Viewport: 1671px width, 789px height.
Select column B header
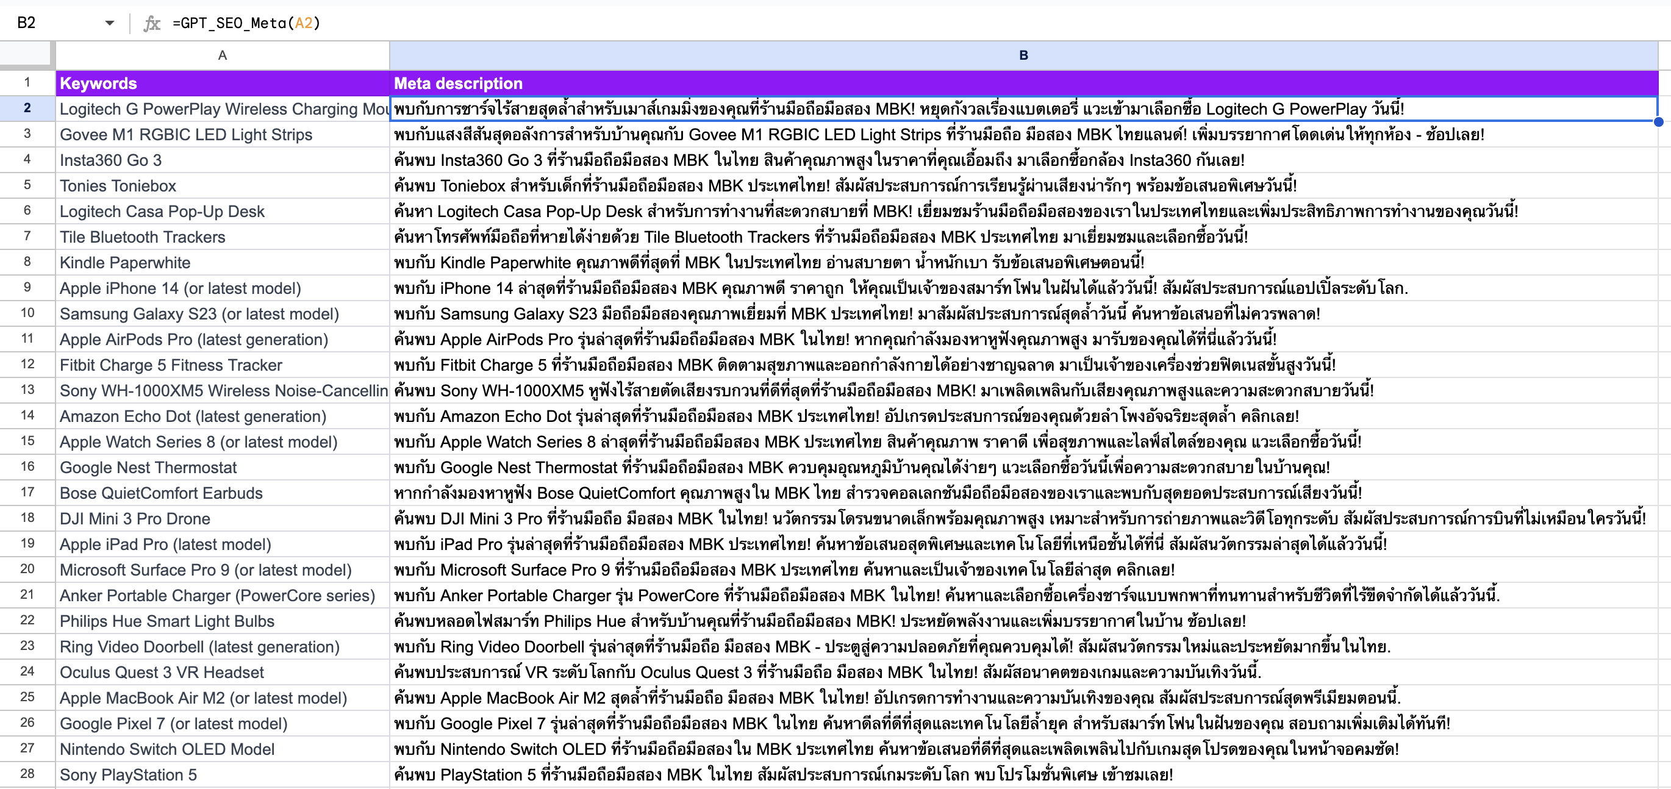click(x=1023, y=55)
